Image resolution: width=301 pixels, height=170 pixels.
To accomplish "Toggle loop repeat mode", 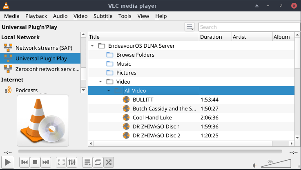I will coord(98,162).
